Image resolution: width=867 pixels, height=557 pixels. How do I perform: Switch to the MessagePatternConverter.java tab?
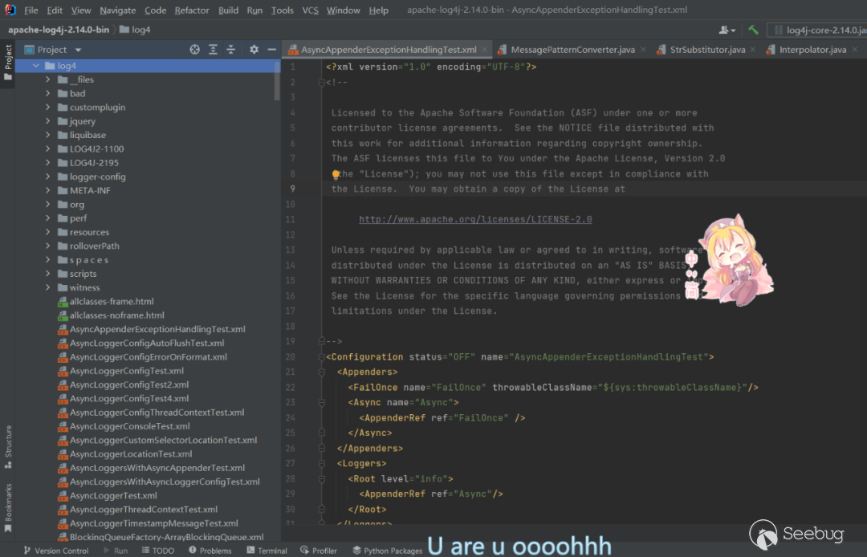click(x=572, y=50)
